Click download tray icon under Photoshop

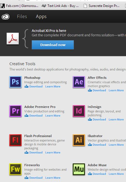click(26, 86)
